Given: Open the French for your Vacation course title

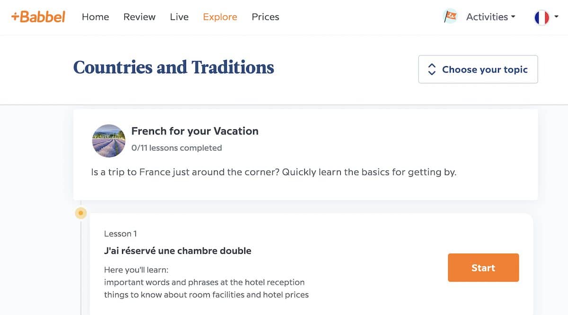Looking at the screenshot, I should (195, 131).
